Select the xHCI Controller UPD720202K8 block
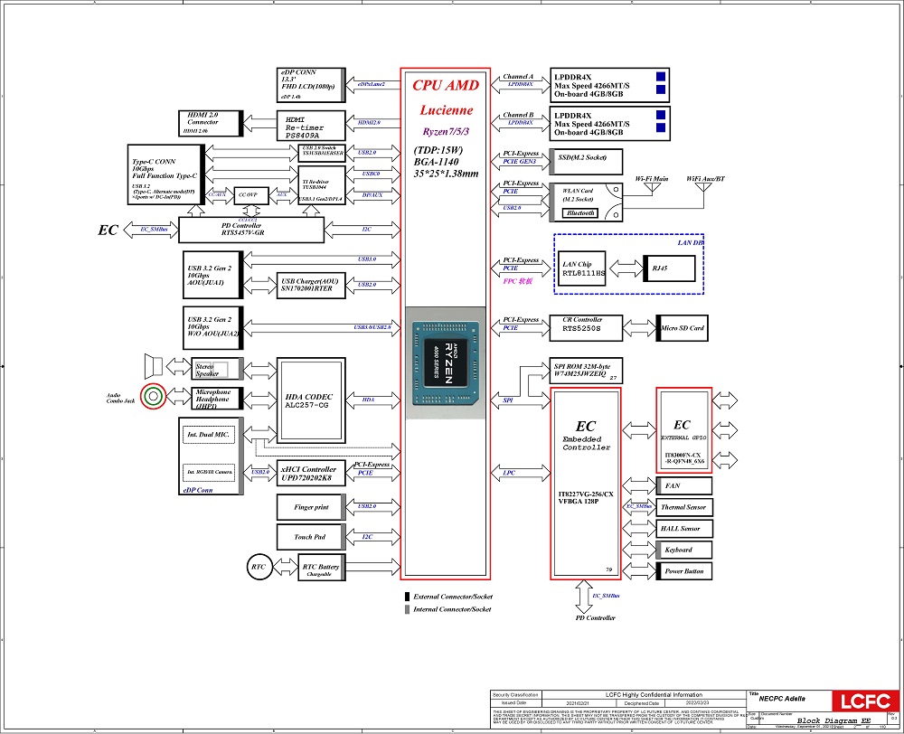The image size is (904, 734). coord(311,474)
